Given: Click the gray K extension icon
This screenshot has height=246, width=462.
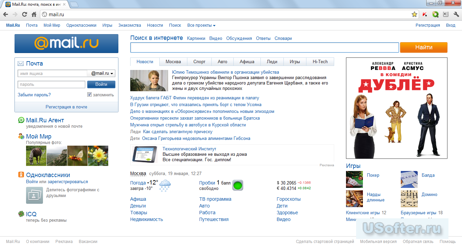Looking at the screenshot, I should click(446, 15).
